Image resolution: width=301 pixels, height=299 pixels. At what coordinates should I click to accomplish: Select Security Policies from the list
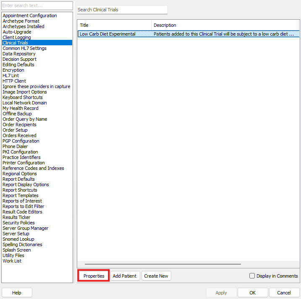point(18,223)
